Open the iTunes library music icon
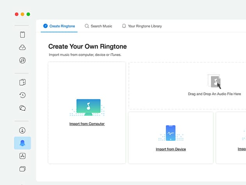Screen dimensions: 246x185 22,60
